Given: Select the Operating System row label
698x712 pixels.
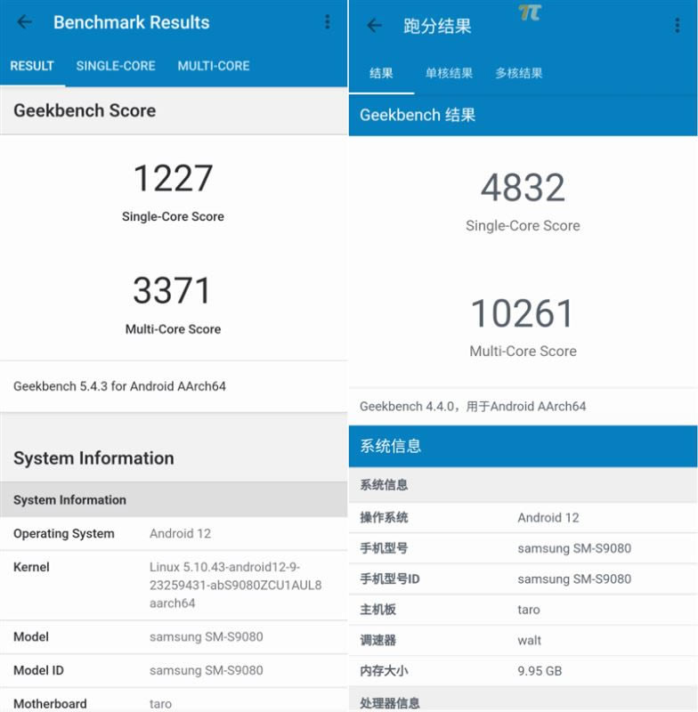Looking at the screenshot, I should (64, 533).
